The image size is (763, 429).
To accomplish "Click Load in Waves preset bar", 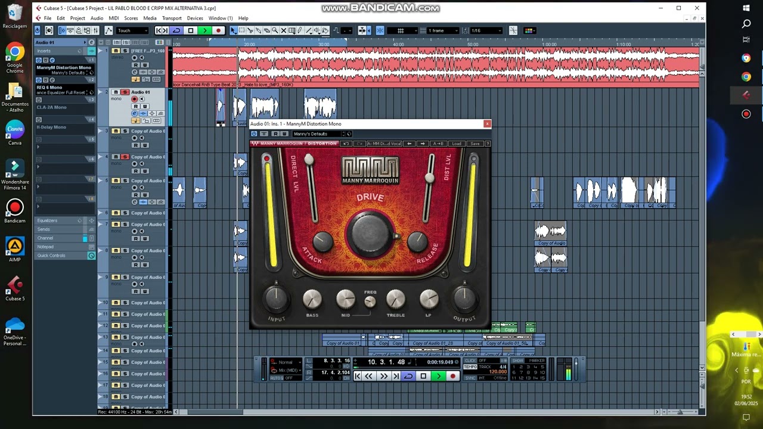I will coord(457,144).
